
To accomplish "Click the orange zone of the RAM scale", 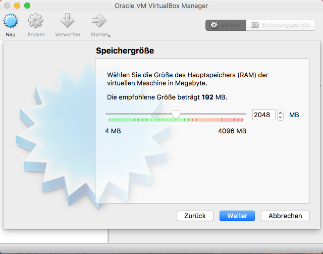I will pos(205,120).
